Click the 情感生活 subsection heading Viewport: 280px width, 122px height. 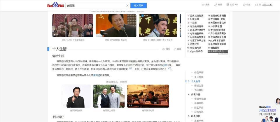click(58, 56)
